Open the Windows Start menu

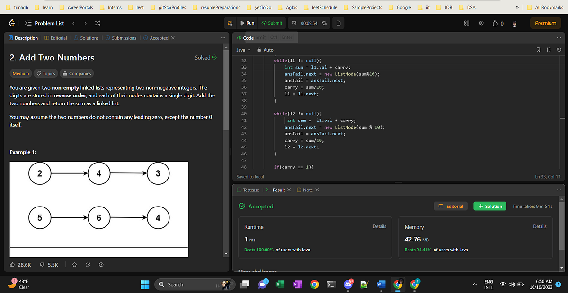point(145,284)
